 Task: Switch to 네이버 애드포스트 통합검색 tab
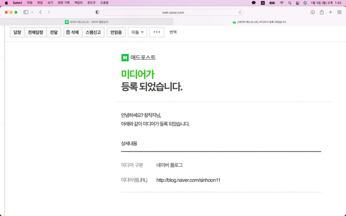pyautogui.click(x=86, y=22)
